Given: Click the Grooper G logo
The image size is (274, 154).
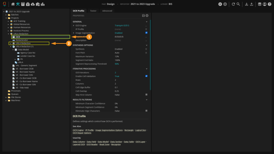Looking at the screenshot, I should point(4,4).
